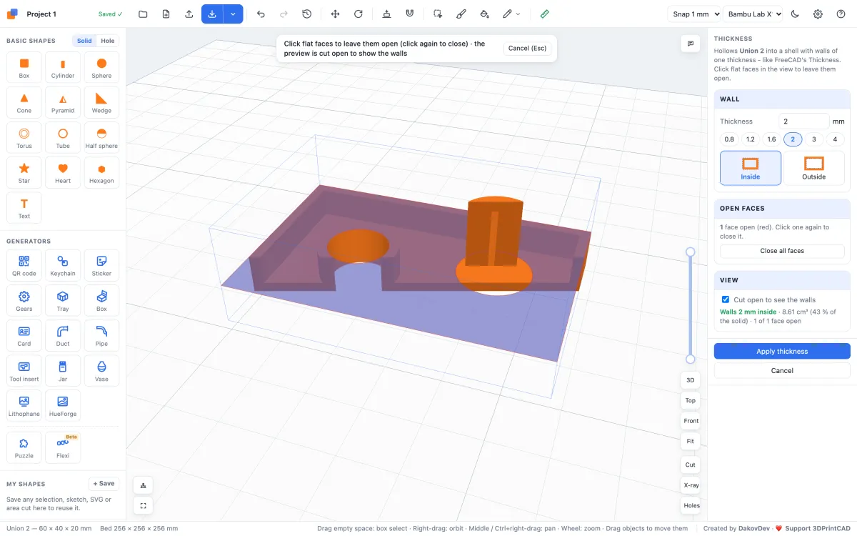Click the upload import icon

coord(189,14)
